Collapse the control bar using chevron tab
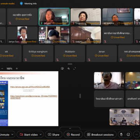The width and height of the screenshot is (140, 140). pyautogui.click(x=70, y=128)
